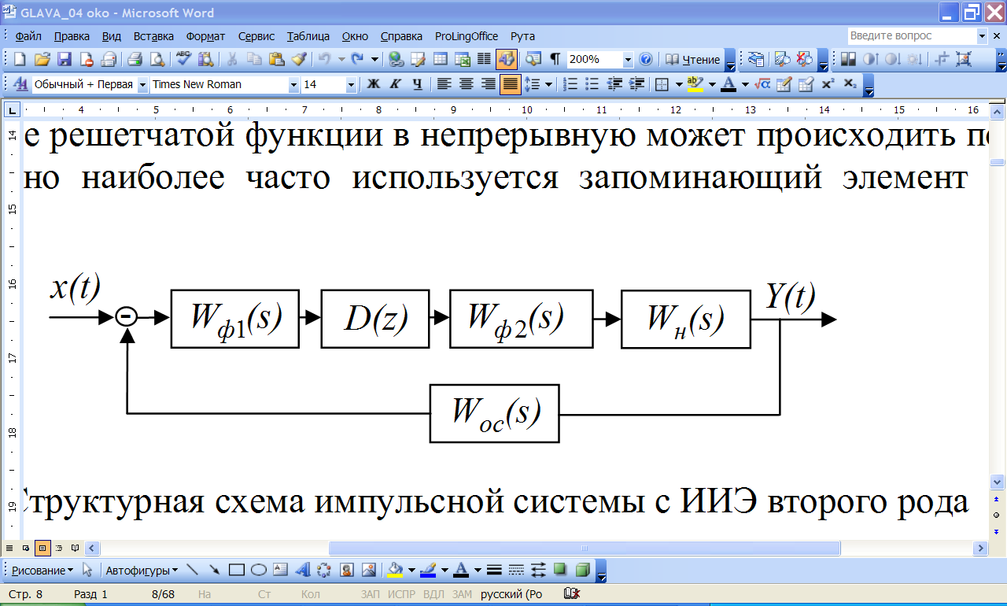Center-align the paragraph
The image size is (1007, 606).
click(x=466, y=84)
